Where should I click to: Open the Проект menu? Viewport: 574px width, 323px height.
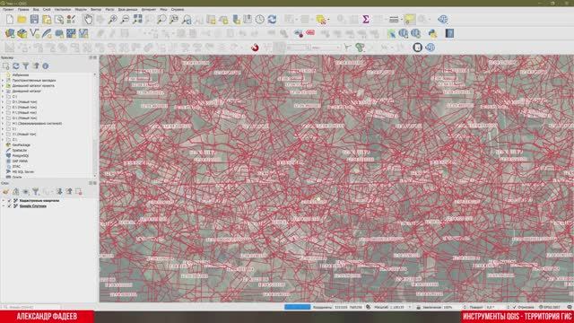tap(8, 9)
